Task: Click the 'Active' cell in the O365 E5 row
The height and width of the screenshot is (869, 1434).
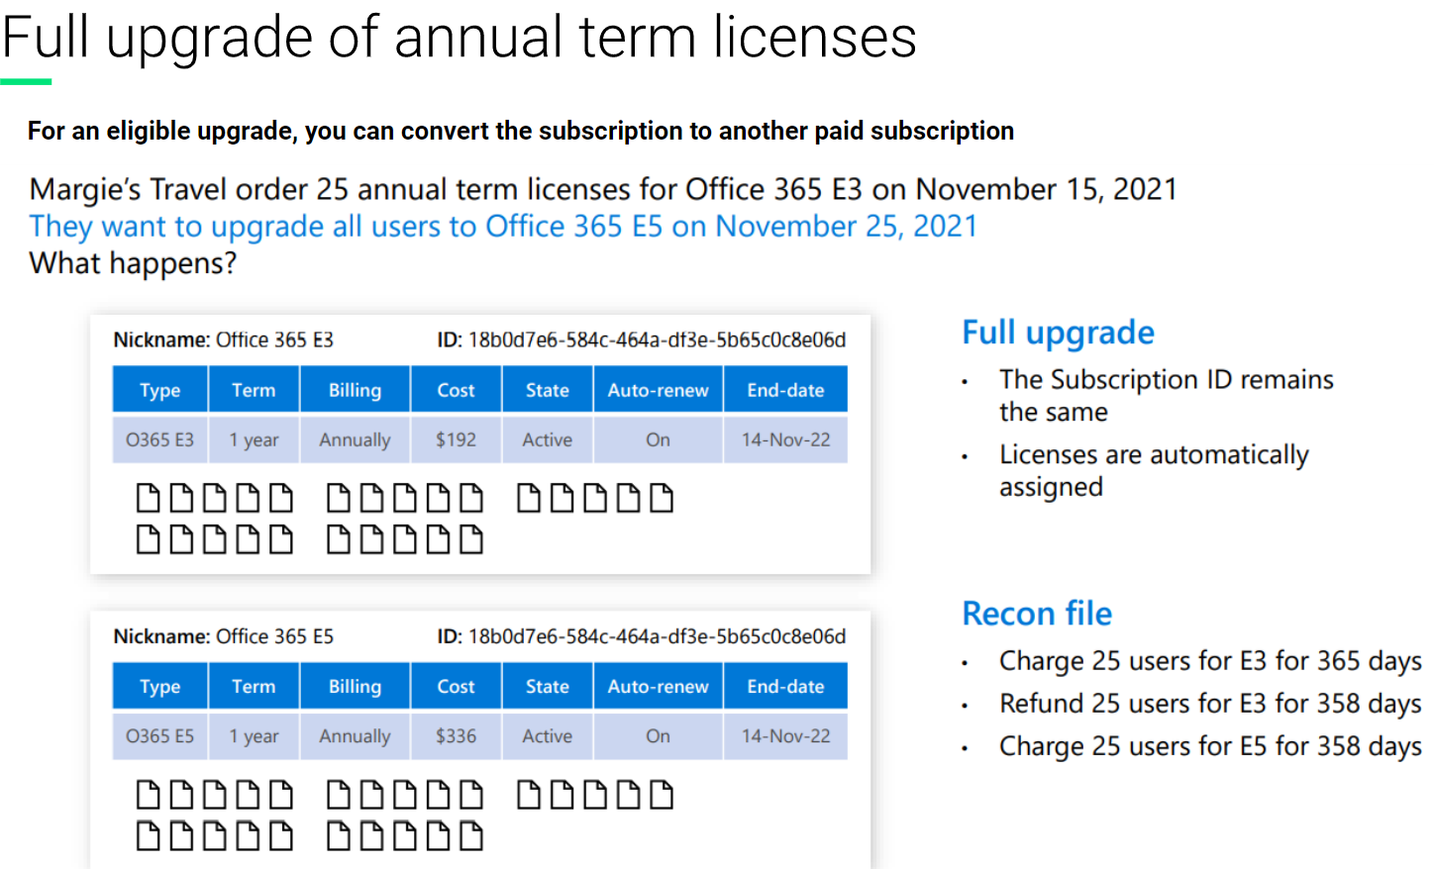Action: (547, 736)
